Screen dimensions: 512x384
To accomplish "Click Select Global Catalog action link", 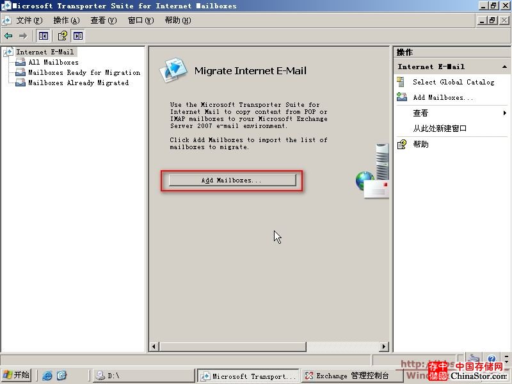I will (x=454, y=82).
